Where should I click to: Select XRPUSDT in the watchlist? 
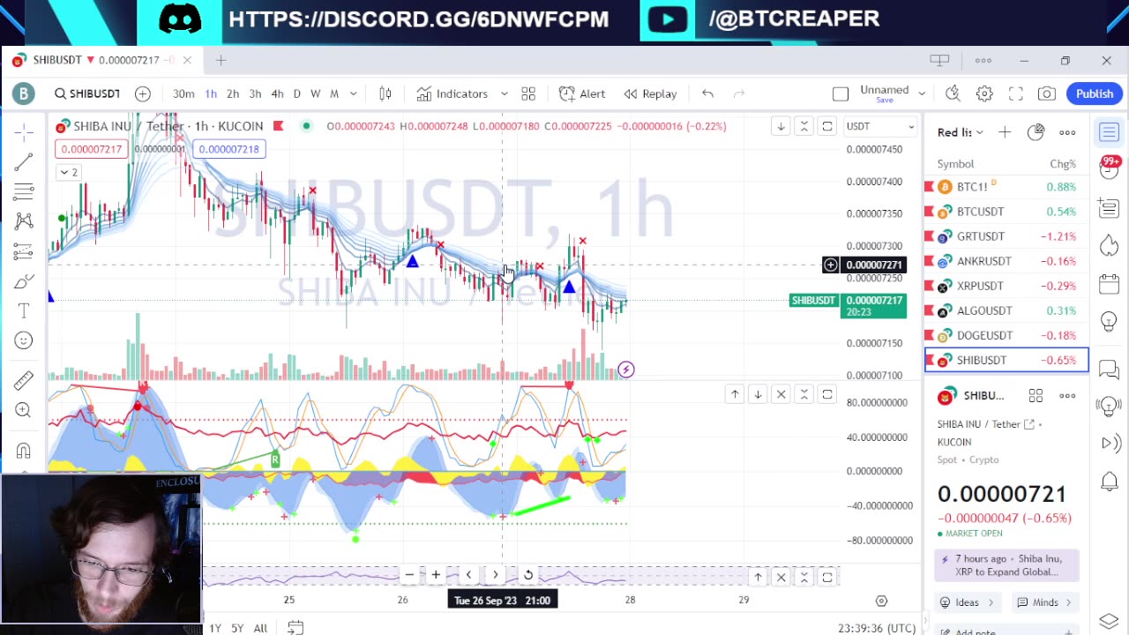coord(1006,286)
